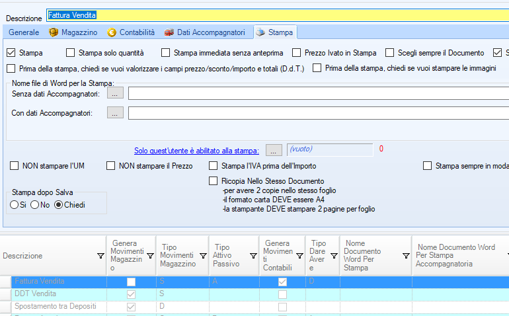The width and height of the screenshot is (509, 316).
Task: Click the Contabilità tab coin icon
Action: [112, 32]
